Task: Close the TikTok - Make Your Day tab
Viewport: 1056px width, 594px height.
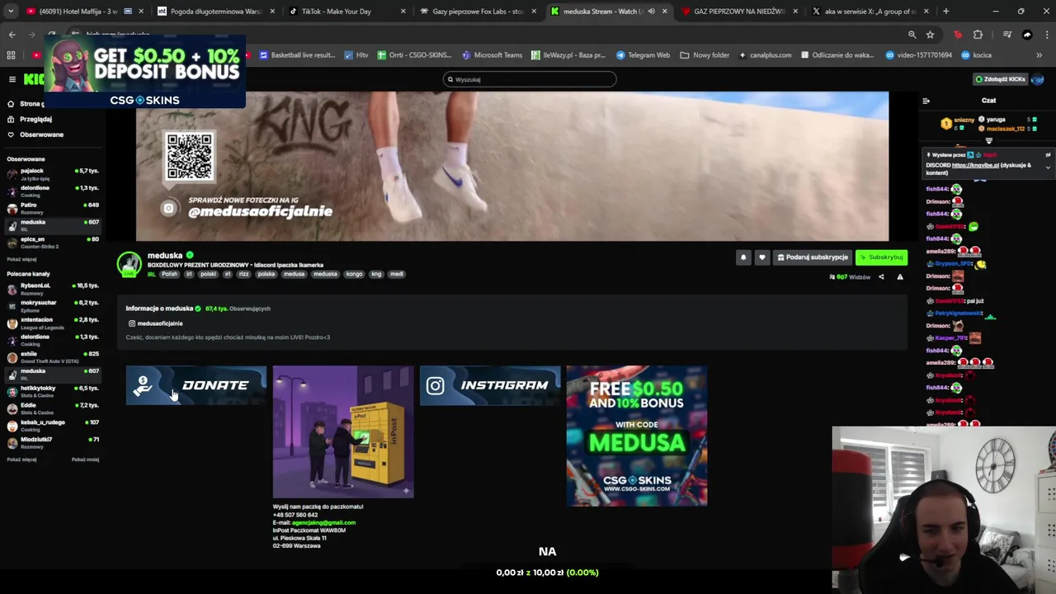Action: (x=403, y=12)
